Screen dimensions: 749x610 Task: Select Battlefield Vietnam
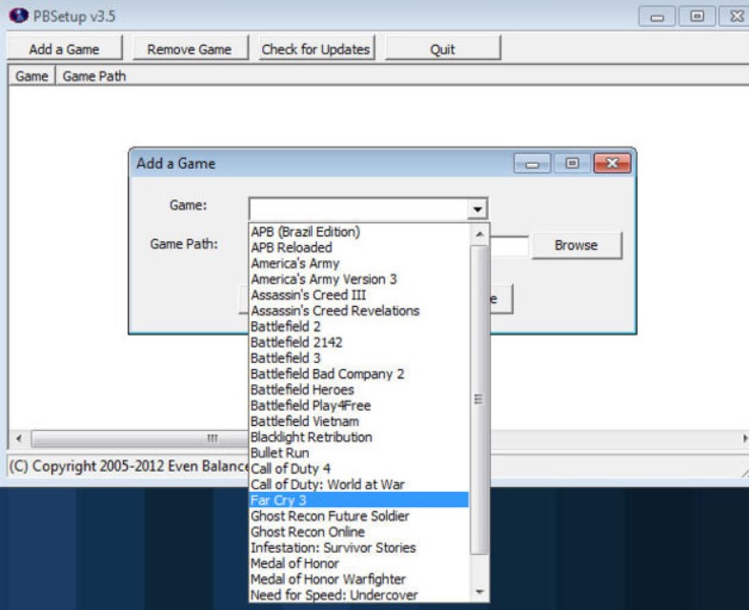358,421
